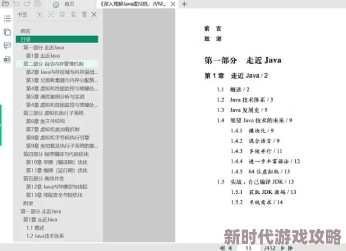346x251 pixels.
Task: Jump to 第12章 Java内存模型与线程 bookmark
Action: coord(57,187)
